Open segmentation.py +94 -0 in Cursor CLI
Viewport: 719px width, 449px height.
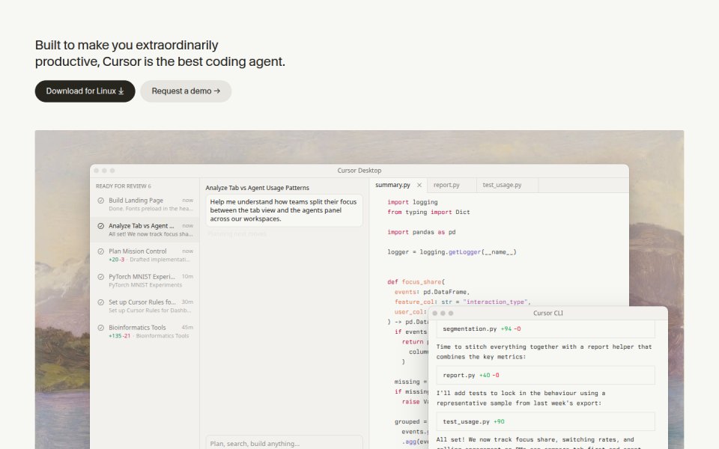(545, 329)
